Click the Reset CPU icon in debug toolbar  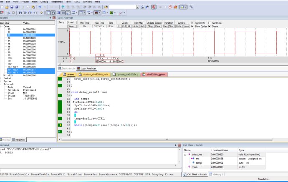pyautogui.click(x=3, y=13)
